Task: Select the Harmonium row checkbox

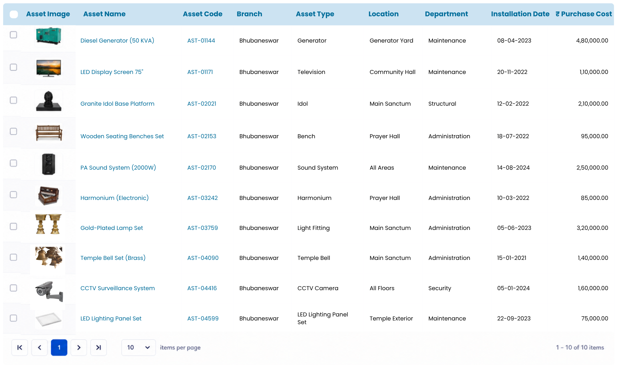Action: (13, 194)
